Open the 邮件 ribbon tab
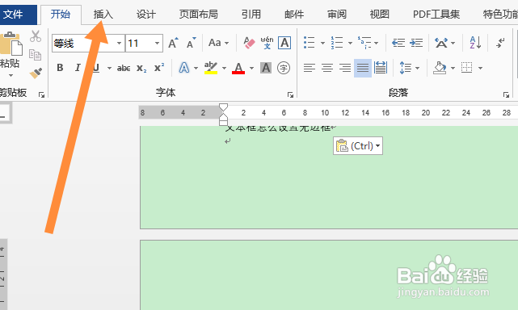518x310 pixels. pos(294,15)
